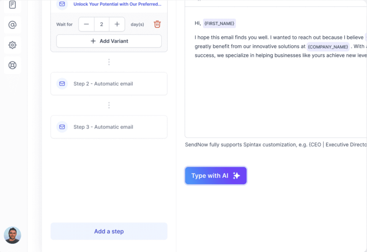Click the sparkle icon inside Type with AI
The height and width of the screenshot is (252, 367).
point(236,176)
